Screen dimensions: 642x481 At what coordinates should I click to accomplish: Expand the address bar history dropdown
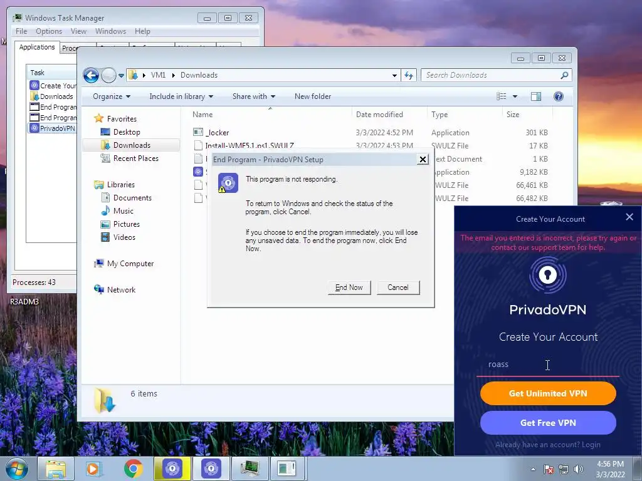tap(394, 76)
